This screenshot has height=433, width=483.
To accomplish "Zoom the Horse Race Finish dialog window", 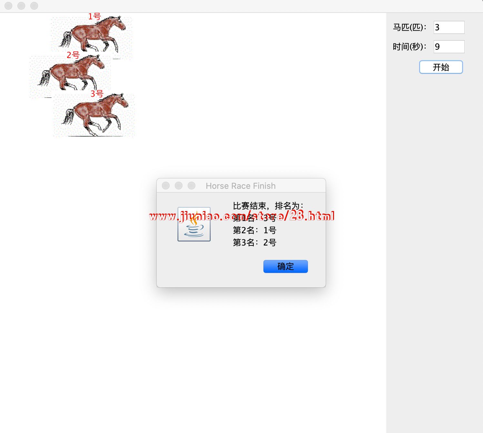I will coord(192,186).
